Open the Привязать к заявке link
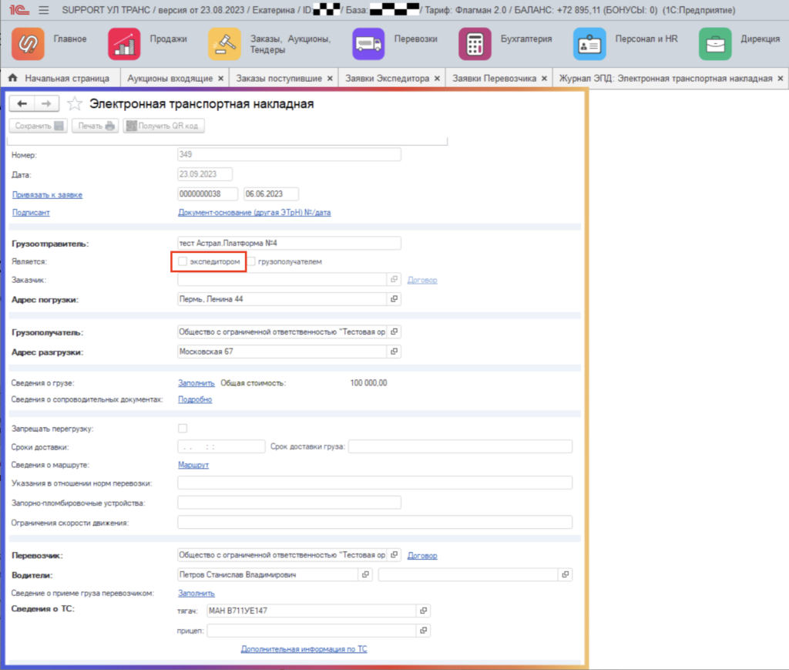Screen dimensions: 789x670 pyautogui.click(x=47, y=195)
